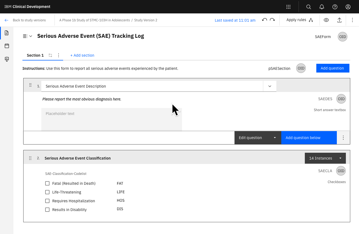The width and height of the screenshot is (359, 234).
Task: Click the OID badge next to pSAESection
Action: 301,68
